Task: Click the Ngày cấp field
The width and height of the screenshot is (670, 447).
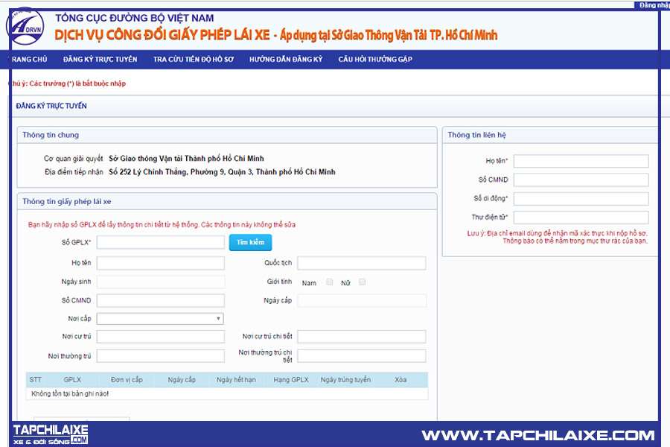Action: (362, 301)
